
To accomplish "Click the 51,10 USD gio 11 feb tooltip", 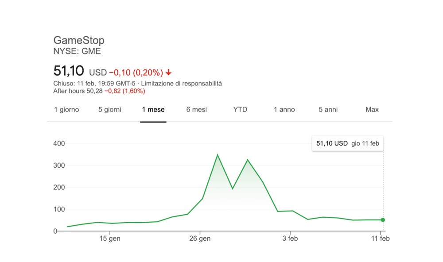I will pyautogui.click(x=347, y=143).
